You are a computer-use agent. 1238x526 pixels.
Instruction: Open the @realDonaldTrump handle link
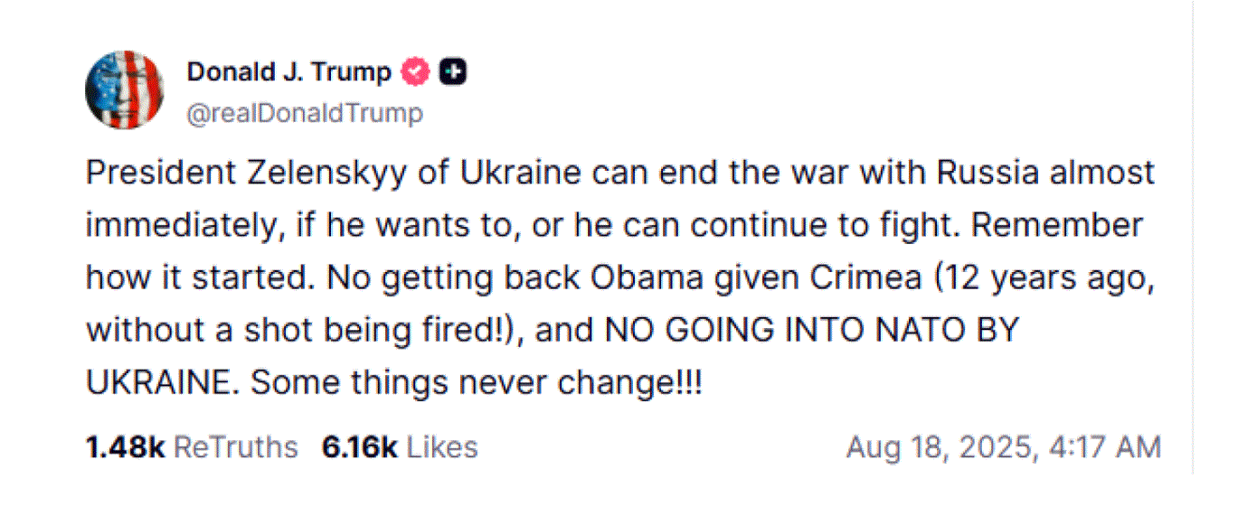(x=304, y=113)
